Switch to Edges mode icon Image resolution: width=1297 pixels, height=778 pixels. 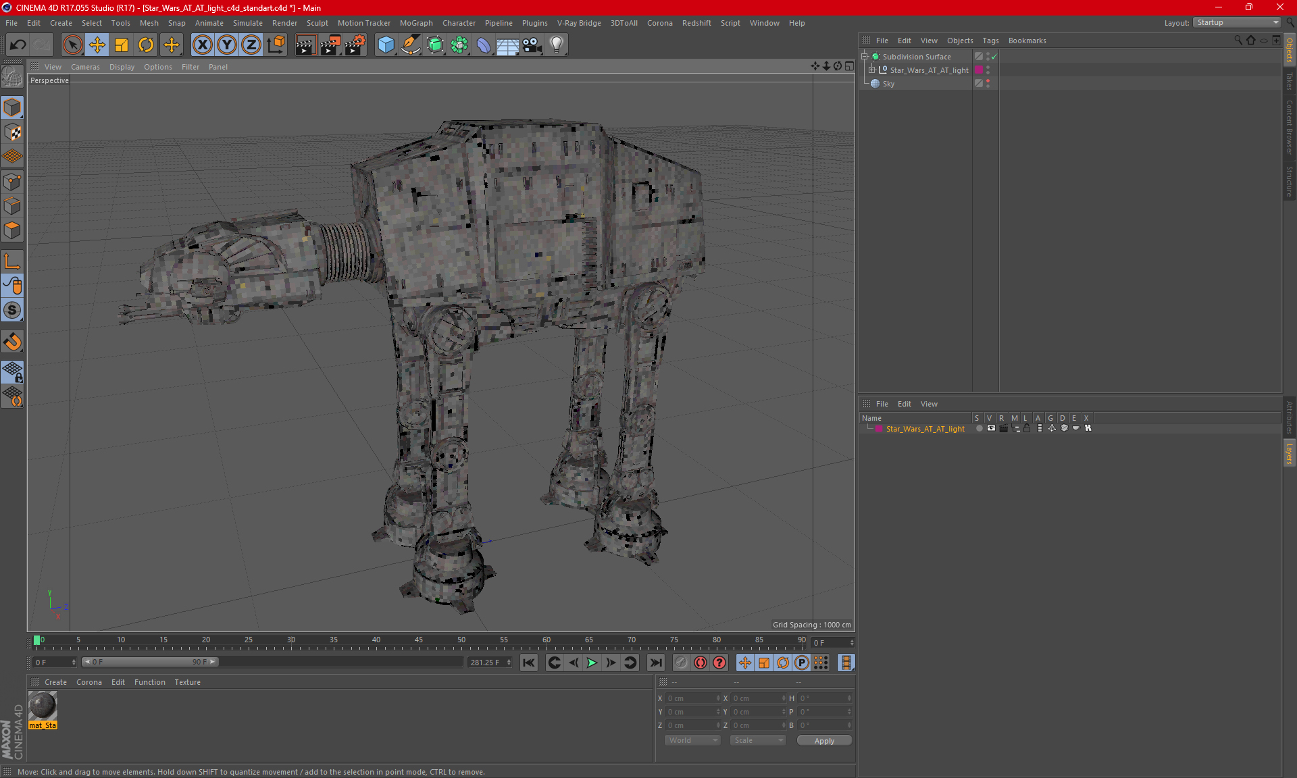pos(12,206)
